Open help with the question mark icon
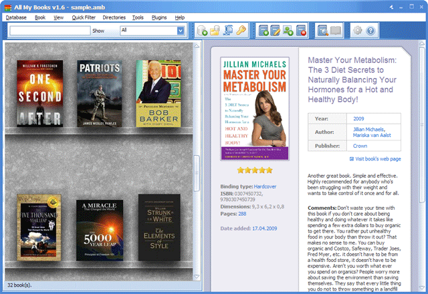Viewport: 428px width, 294px height. pyautogui.click(x=370, y=31)
